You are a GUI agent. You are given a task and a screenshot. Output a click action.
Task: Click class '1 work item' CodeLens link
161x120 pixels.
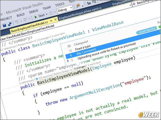58,35
